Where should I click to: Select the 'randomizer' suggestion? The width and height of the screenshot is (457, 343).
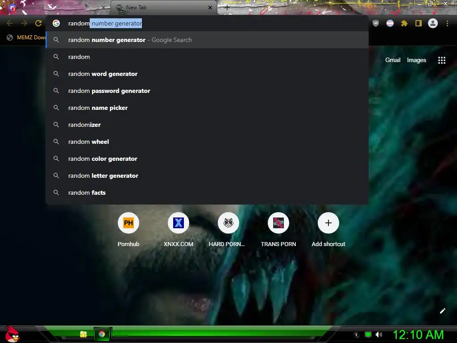pos(207,125)
